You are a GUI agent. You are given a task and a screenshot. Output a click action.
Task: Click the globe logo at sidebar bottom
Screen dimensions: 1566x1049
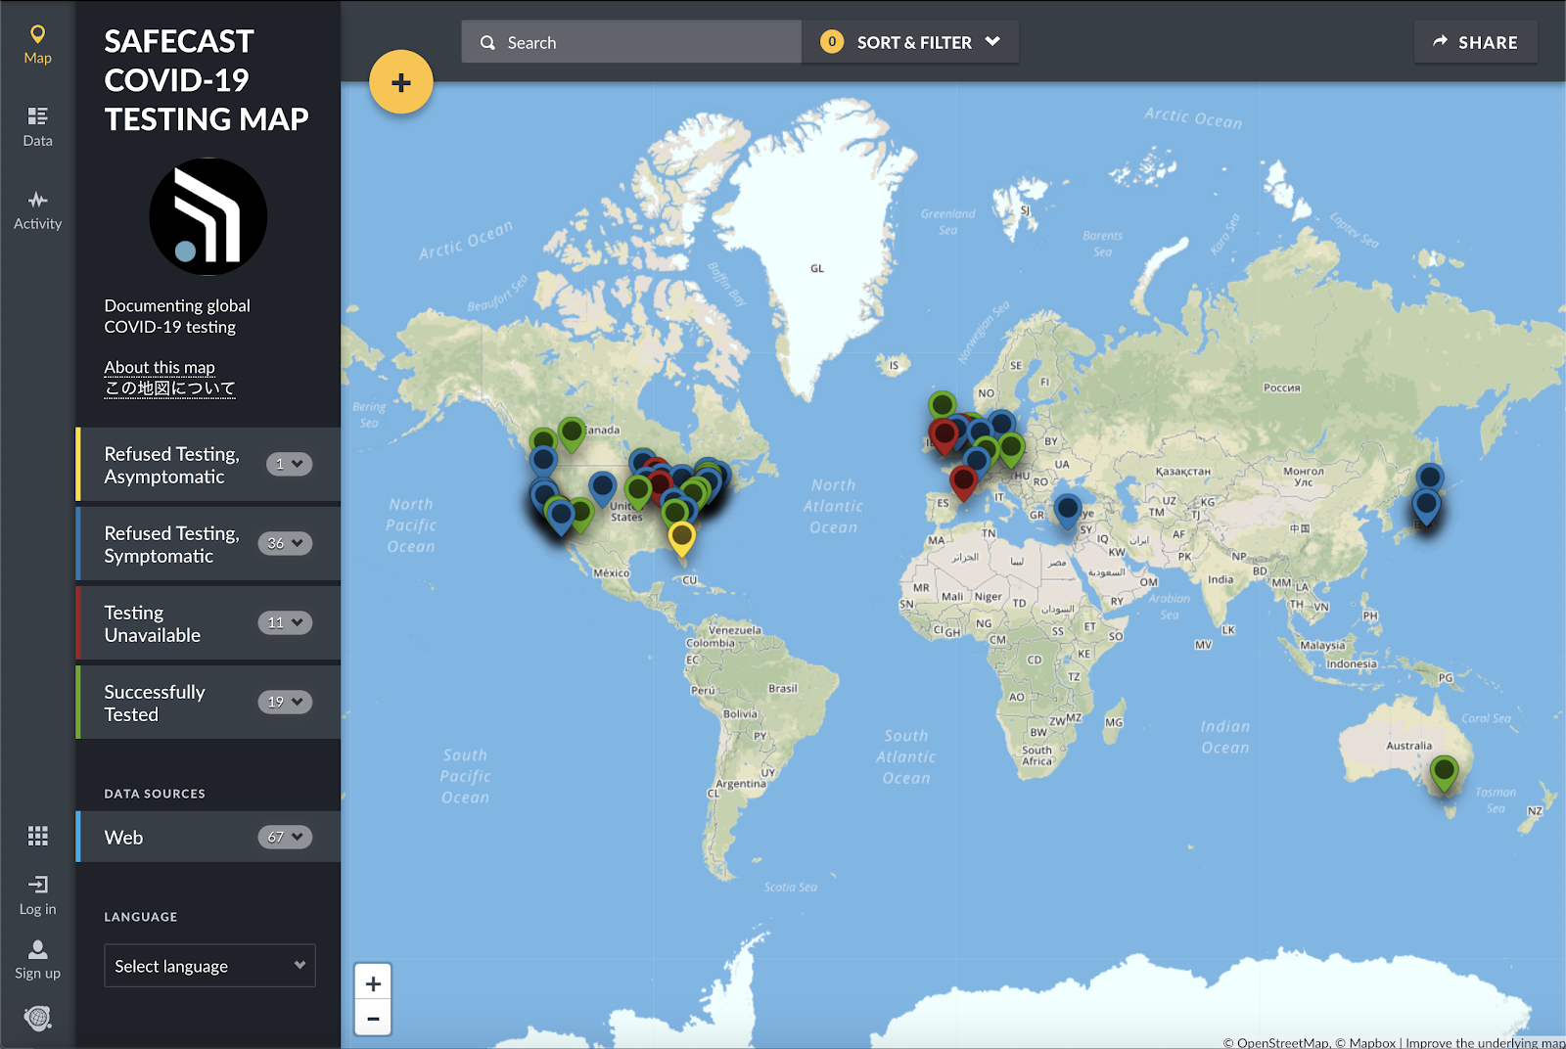37,1018
